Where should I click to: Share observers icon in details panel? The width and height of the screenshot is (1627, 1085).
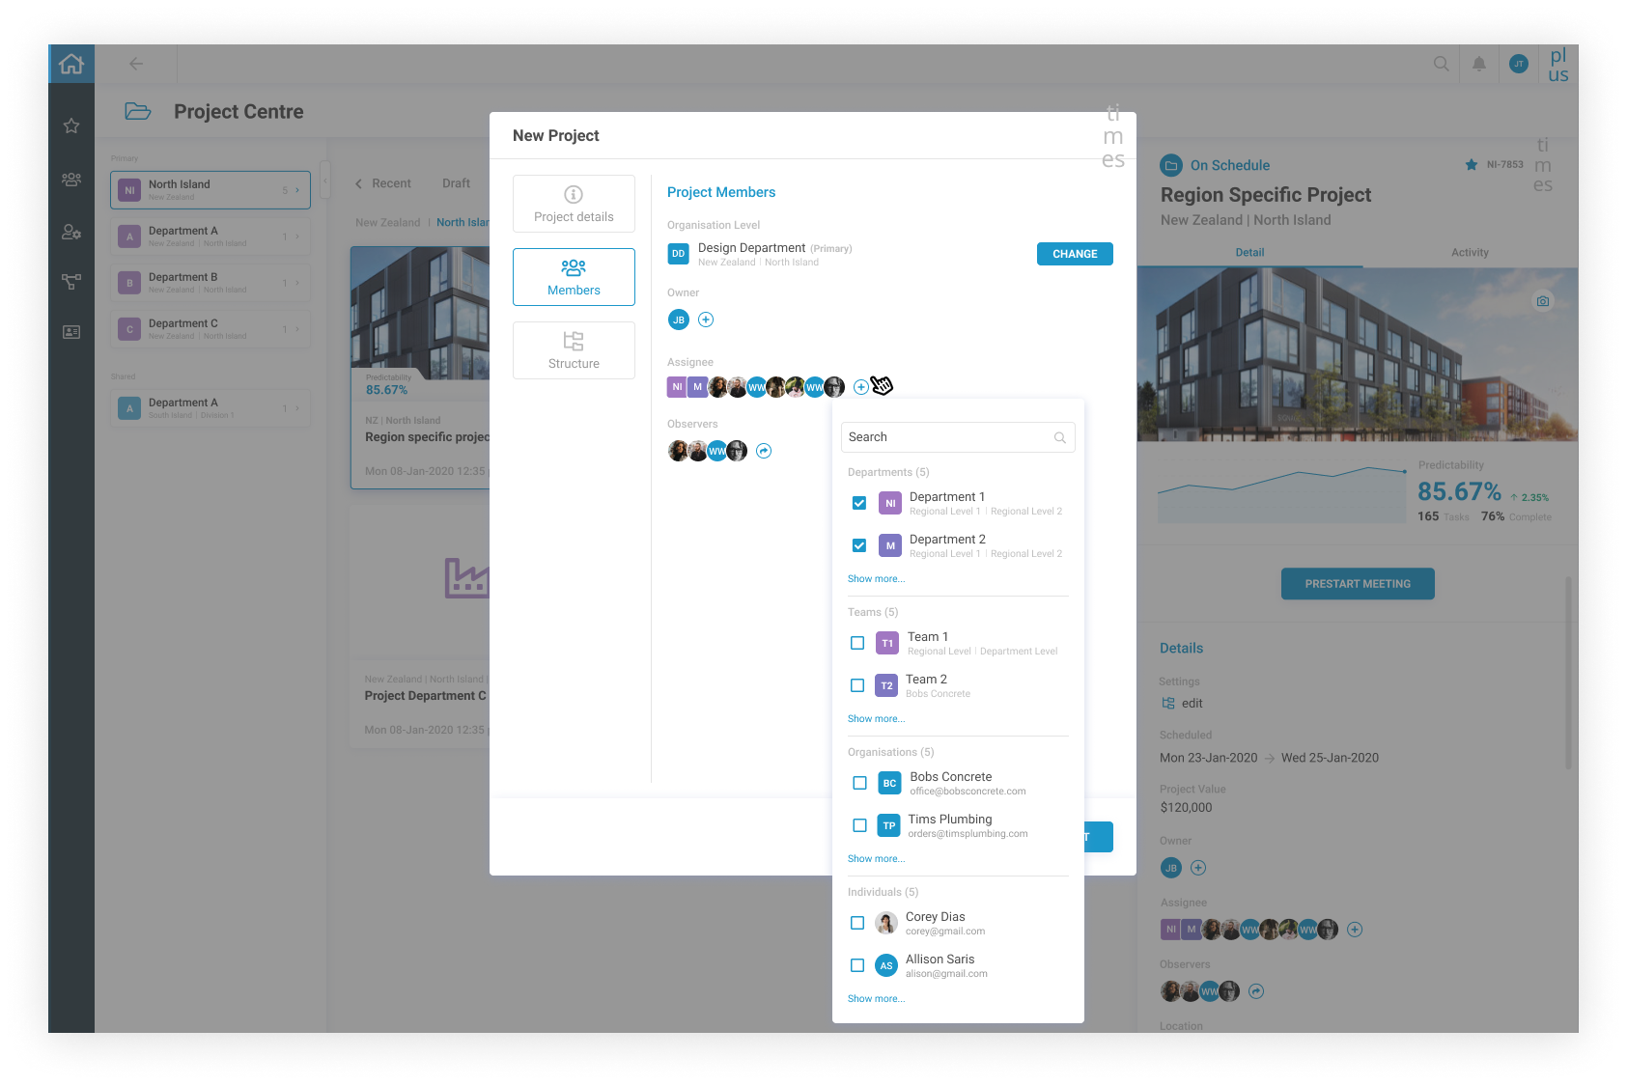(x=1256, y=991)
